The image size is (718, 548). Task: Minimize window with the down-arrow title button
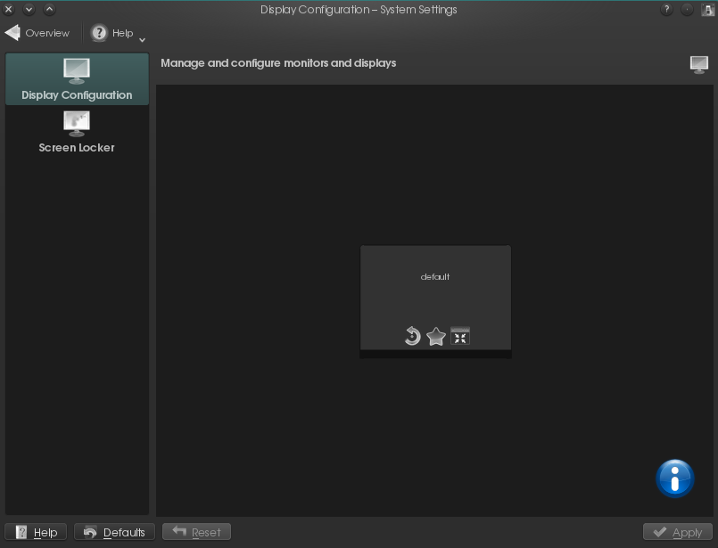[x=29, y=10]
